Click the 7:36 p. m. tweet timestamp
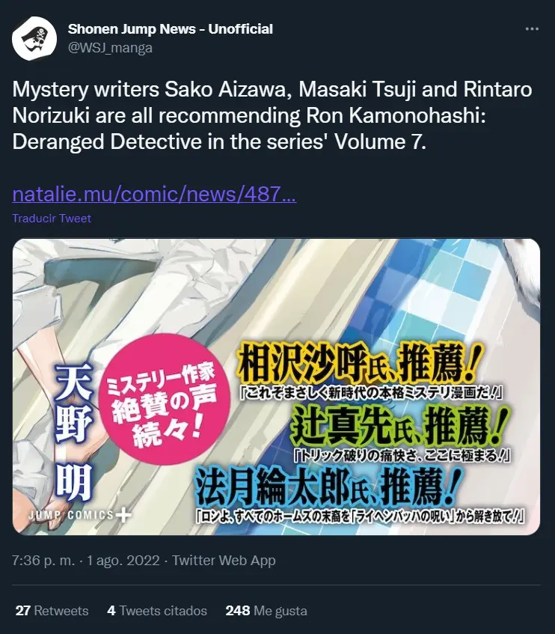 click(43, 561)
